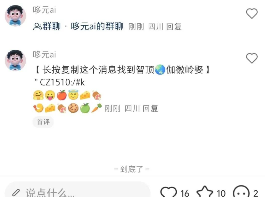Focus the 说点什么 comment input field
The image size is (265, 197).
click(x=78, y=191)
